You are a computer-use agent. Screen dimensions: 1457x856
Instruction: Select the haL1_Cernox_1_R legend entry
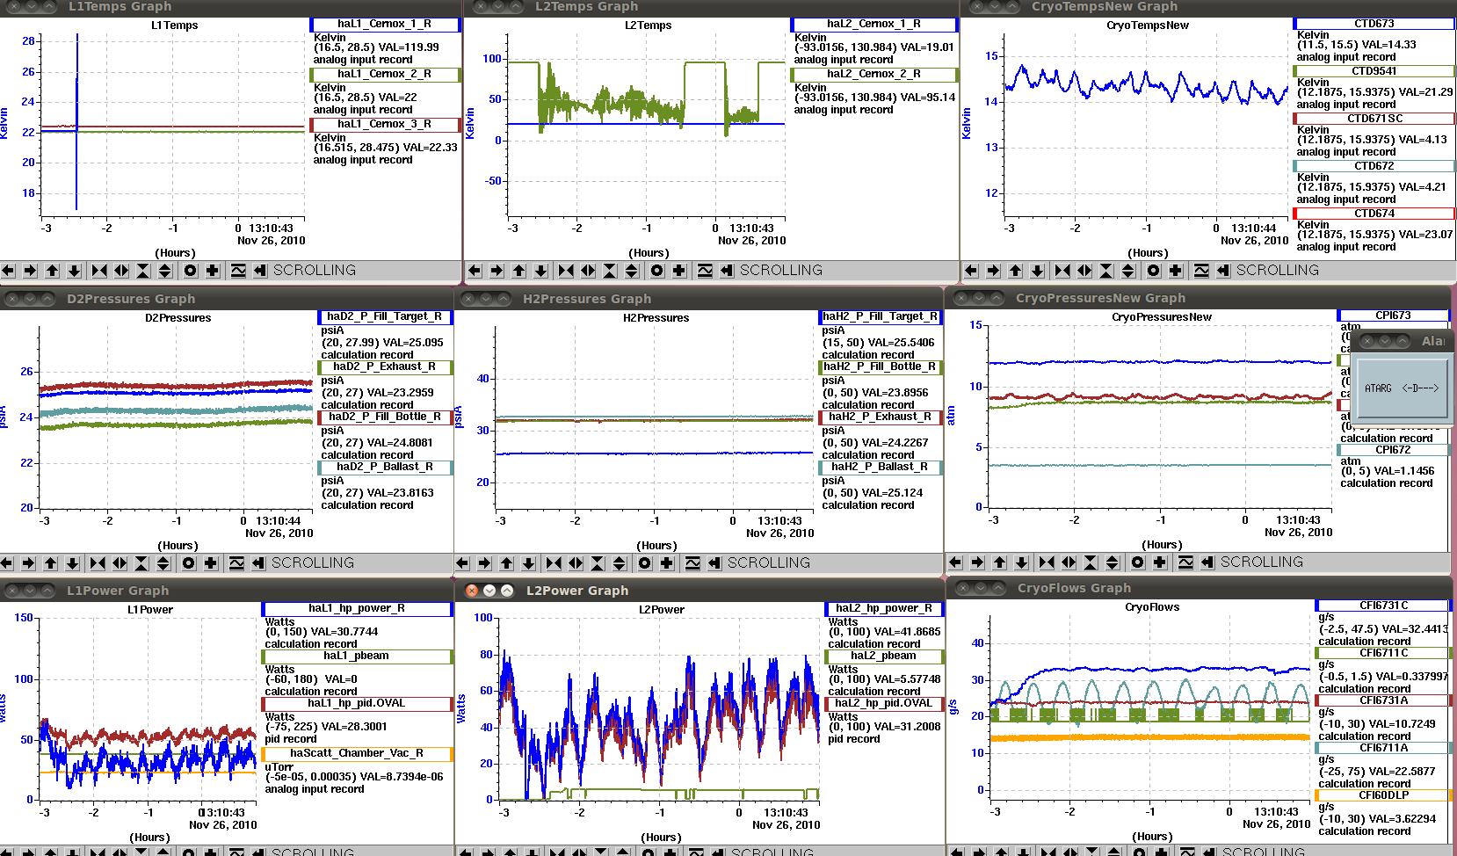[x=385, y=25]
